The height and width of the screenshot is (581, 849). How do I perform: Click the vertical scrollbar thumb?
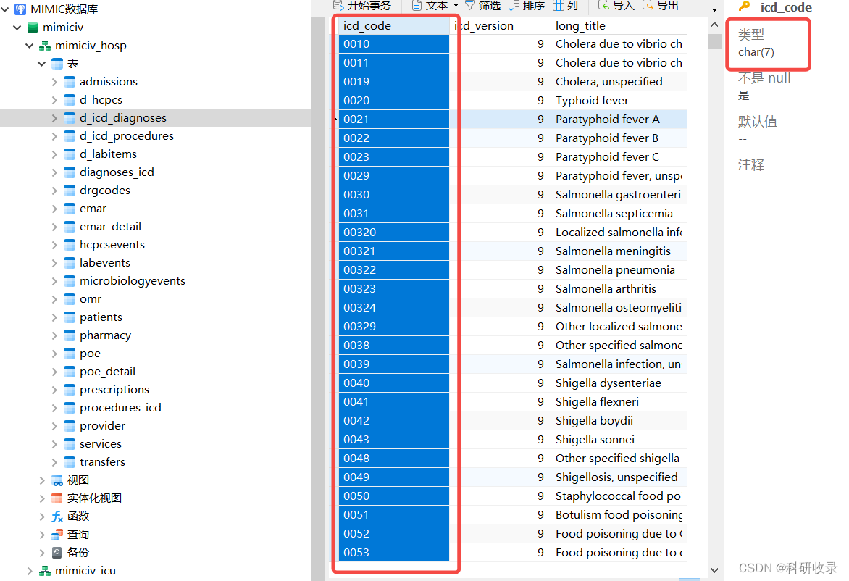pos(714,42)
